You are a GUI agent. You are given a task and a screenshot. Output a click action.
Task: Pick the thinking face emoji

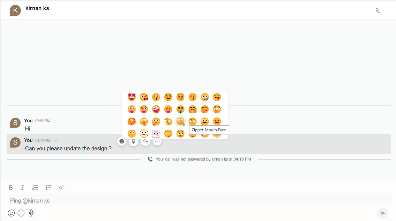[x=156, y=121]
